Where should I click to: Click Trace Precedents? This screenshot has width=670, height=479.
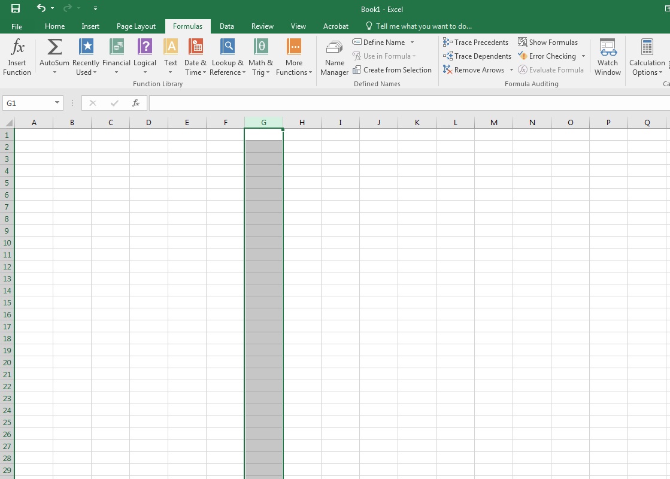(476, 42)
